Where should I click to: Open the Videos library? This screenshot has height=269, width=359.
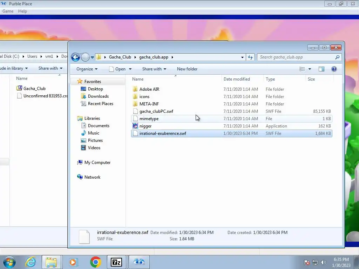(x=94, y=148)
